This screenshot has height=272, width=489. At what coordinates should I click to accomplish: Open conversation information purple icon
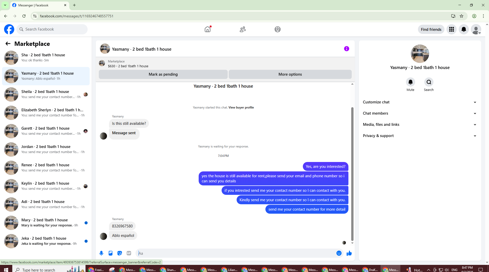click(x=346, y=49)
